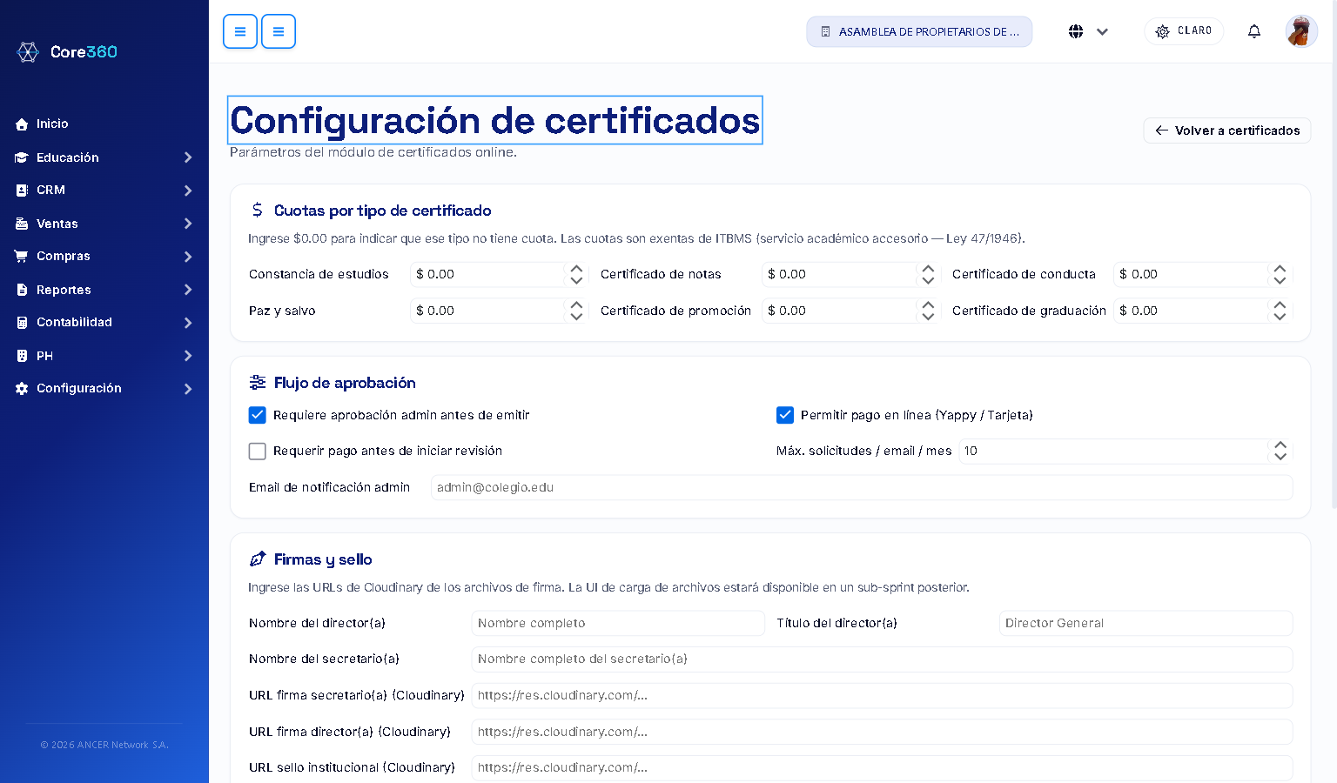Image resolution: width=1337 pixels, height=783 pixels.
Task: Focus the Nombre del secretario(a) field
Action: [x=882, y=659]
